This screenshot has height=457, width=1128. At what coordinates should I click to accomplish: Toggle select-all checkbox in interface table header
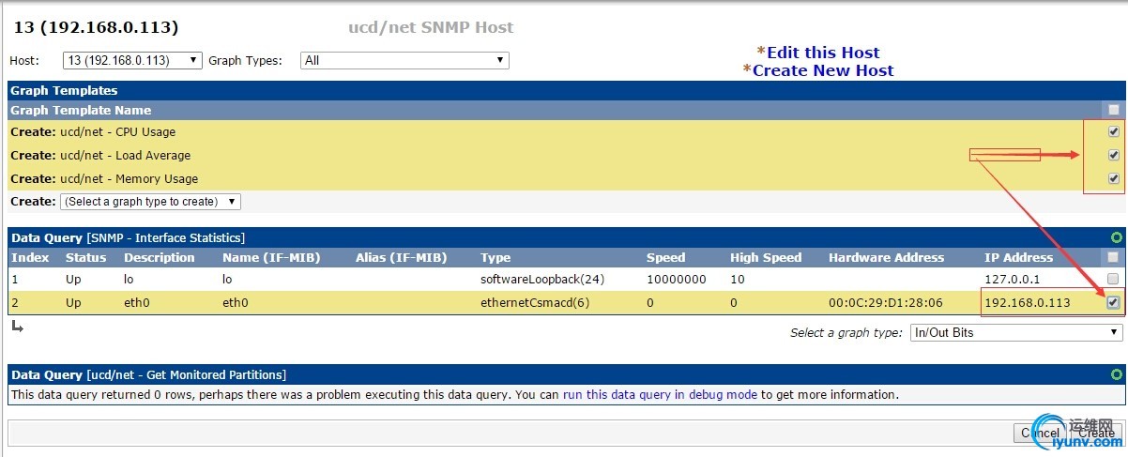point(1112,257)
